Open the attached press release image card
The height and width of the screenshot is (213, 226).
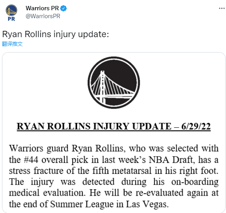pos(114,133)
